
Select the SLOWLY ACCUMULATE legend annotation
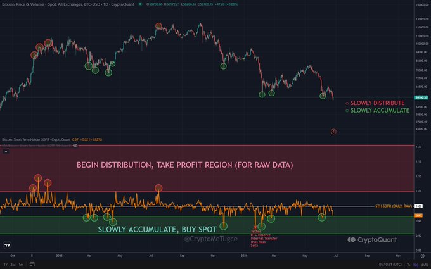(x=380, y=111)
